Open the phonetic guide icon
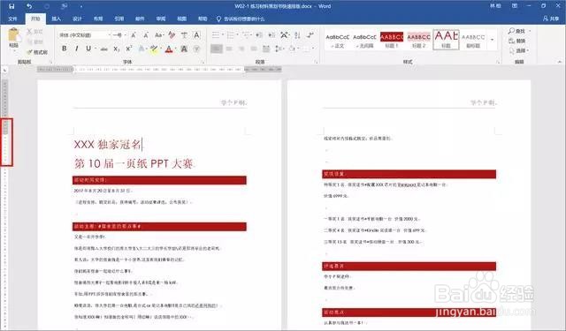566x331 pixels. [184, 35]
